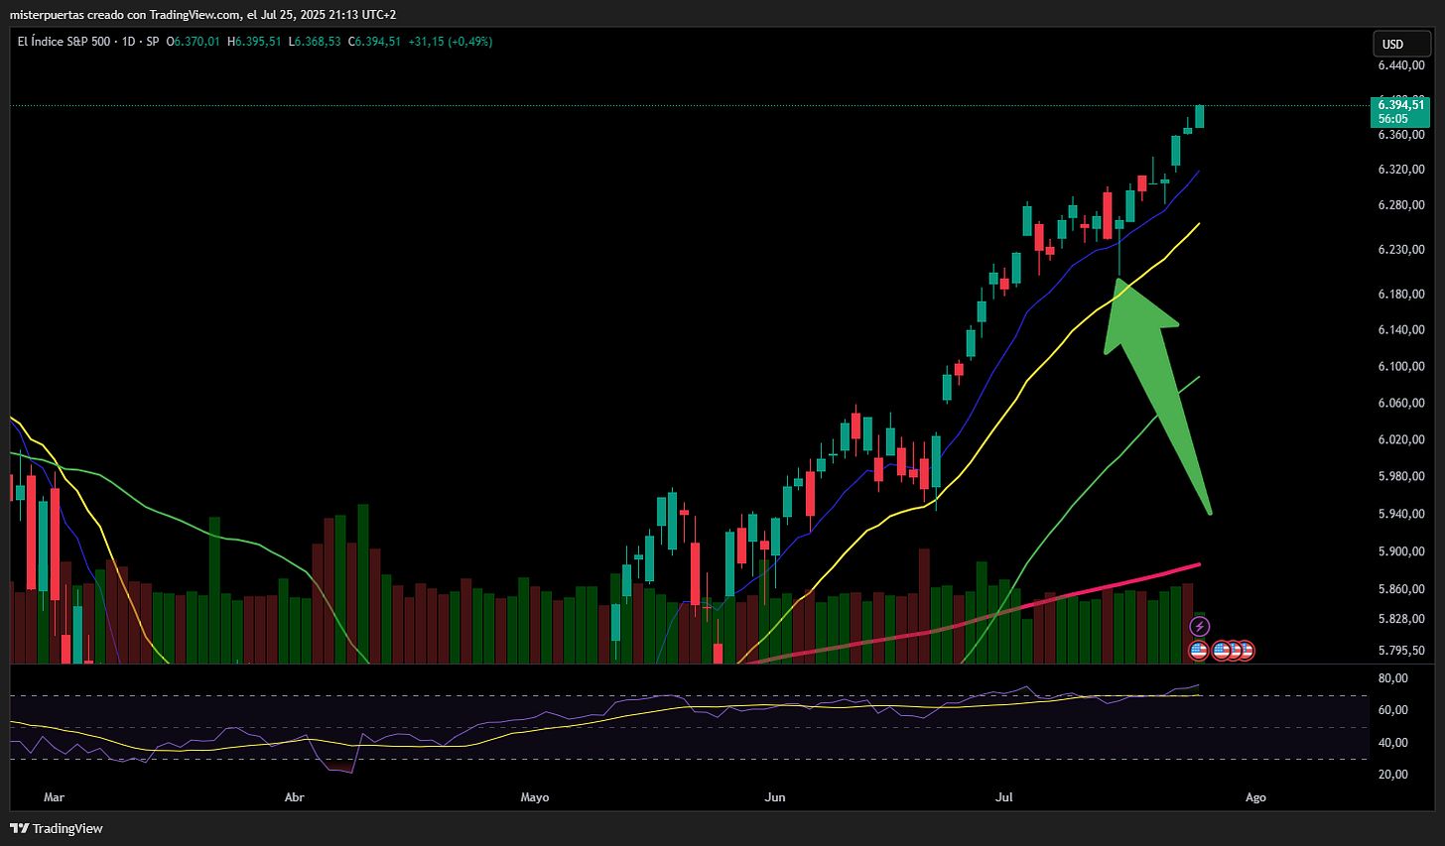Click the 5.980,00 price axis label
The height and width of the screenshot is (846, 1445).
1401,476
